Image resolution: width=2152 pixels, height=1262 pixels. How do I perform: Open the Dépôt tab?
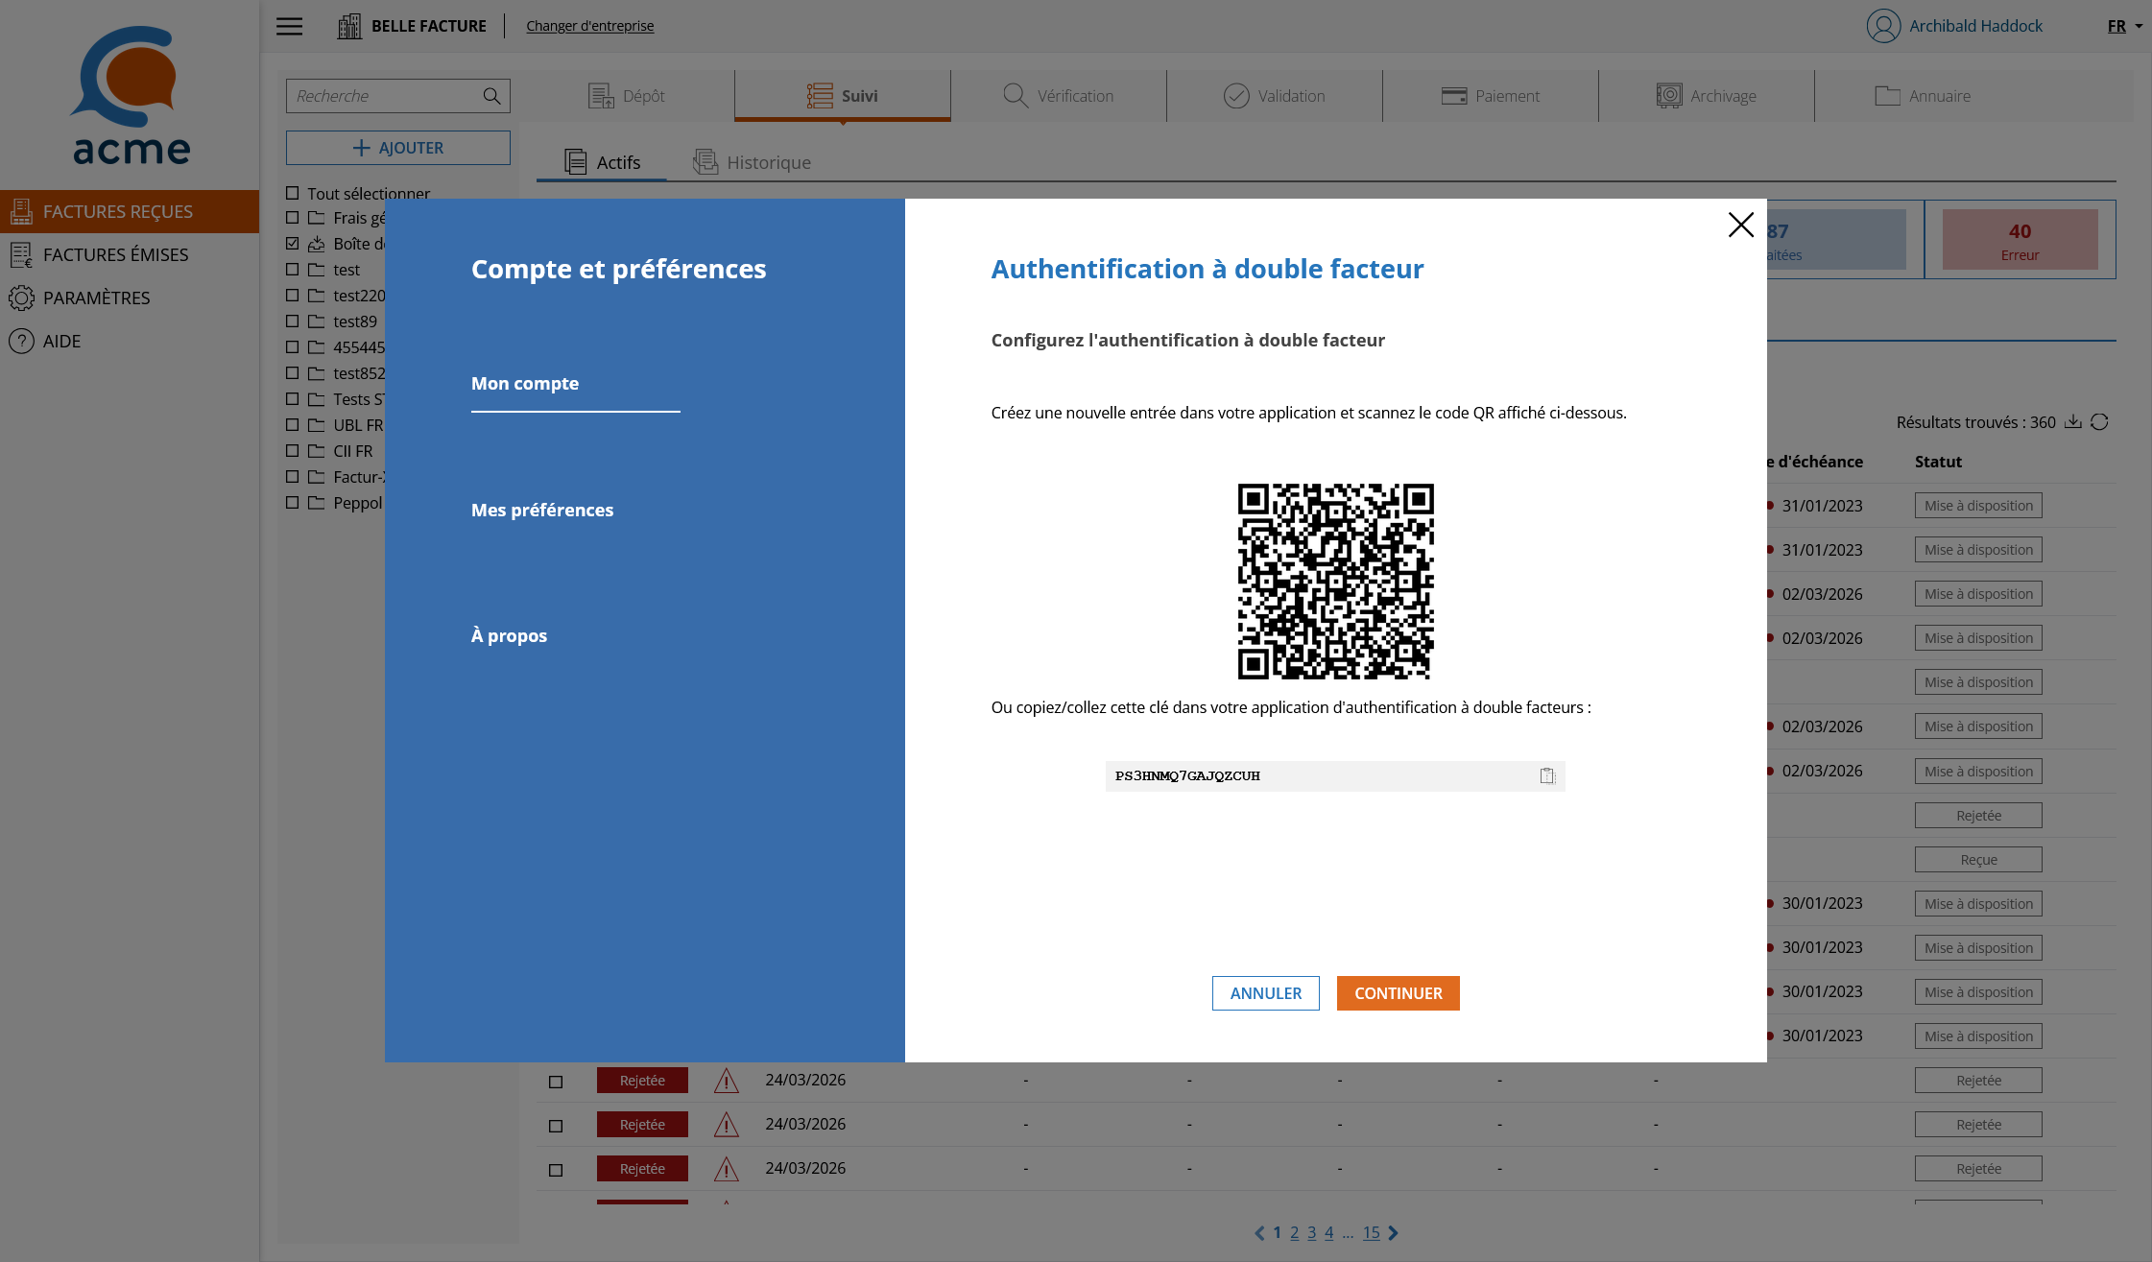tap(627, 96)
